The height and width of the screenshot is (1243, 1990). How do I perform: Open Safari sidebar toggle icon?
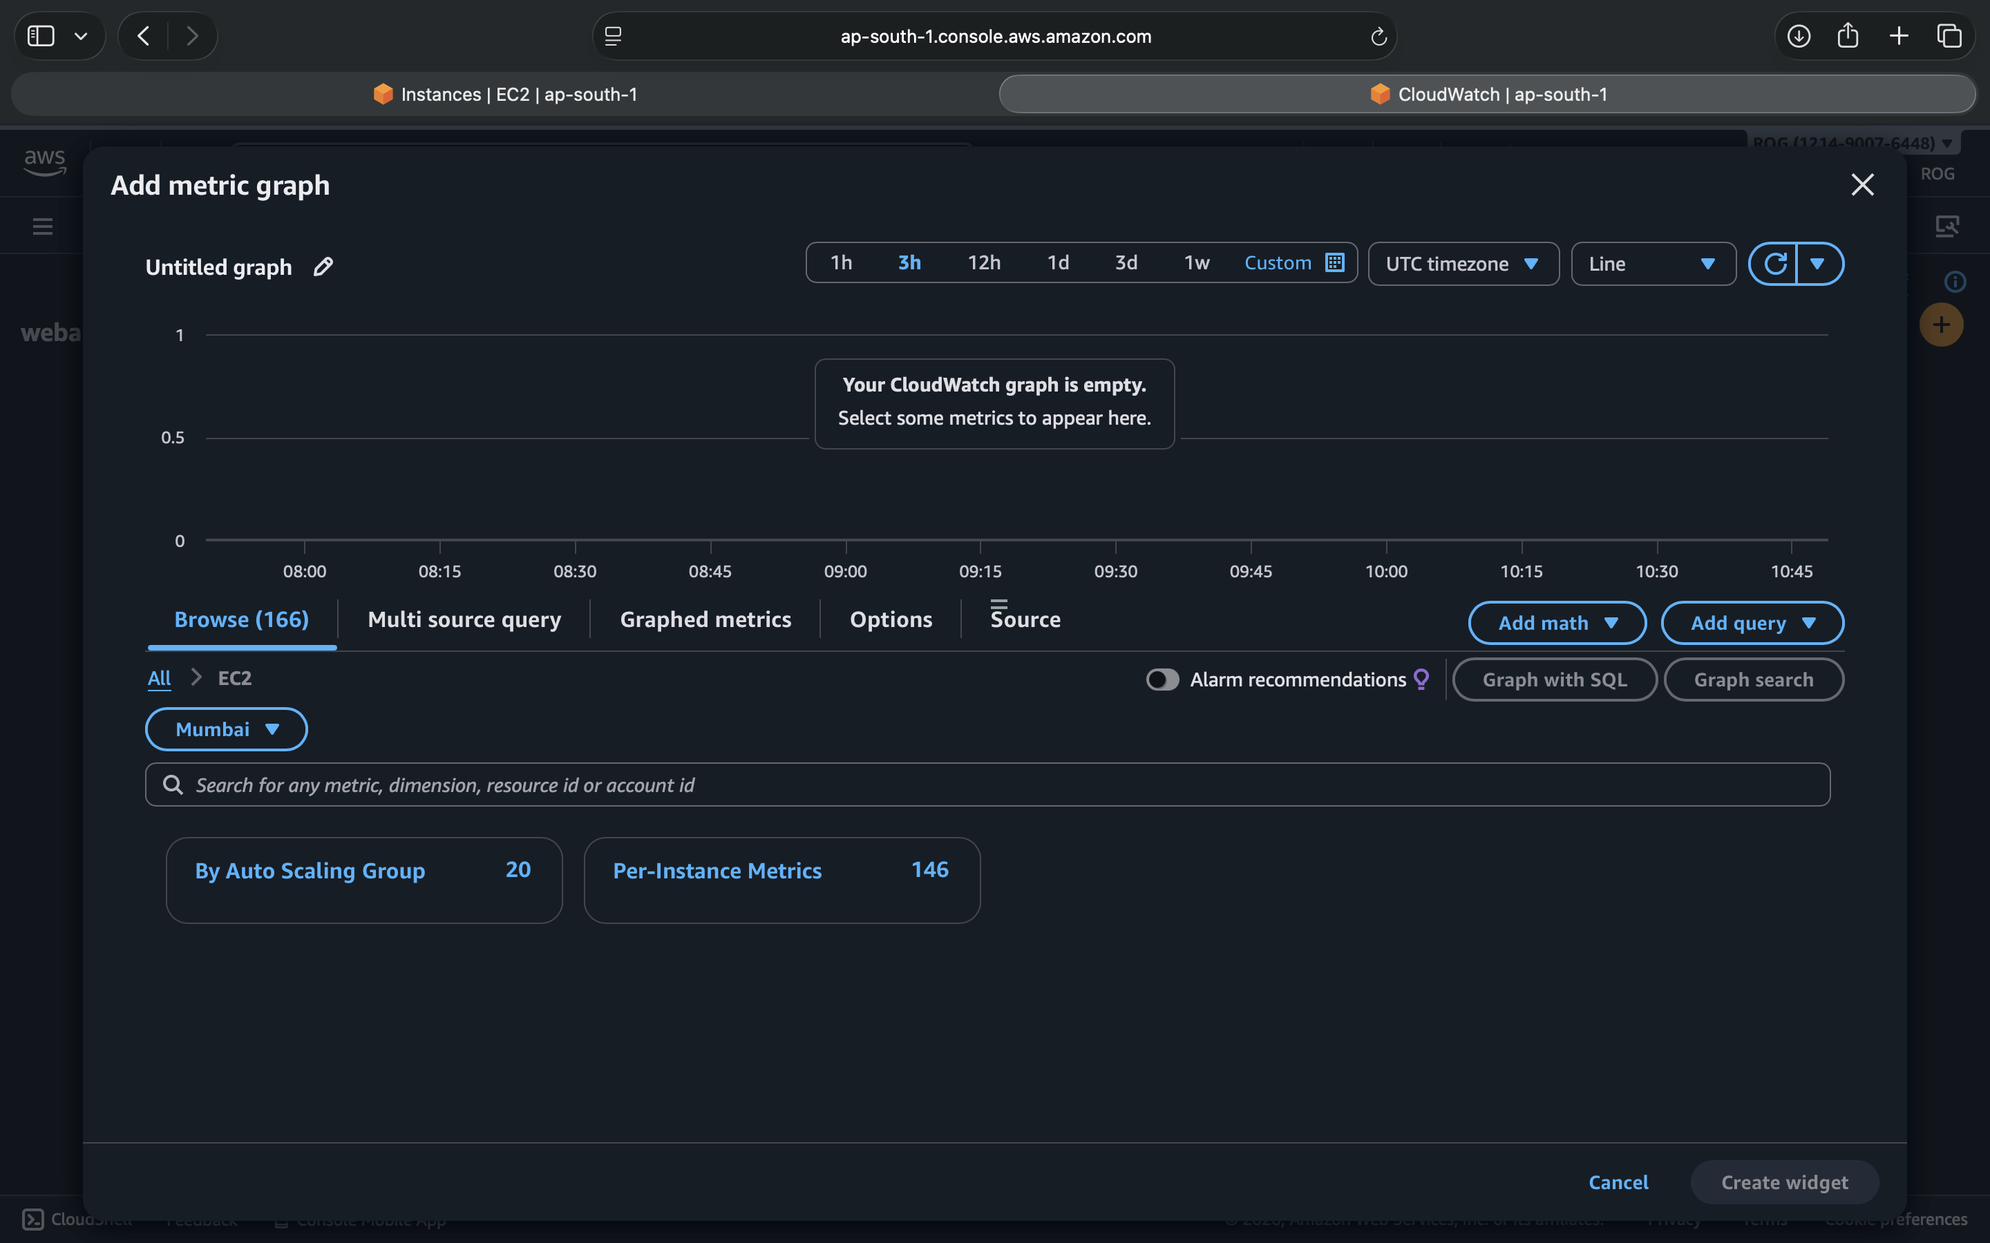coord(41,36)
